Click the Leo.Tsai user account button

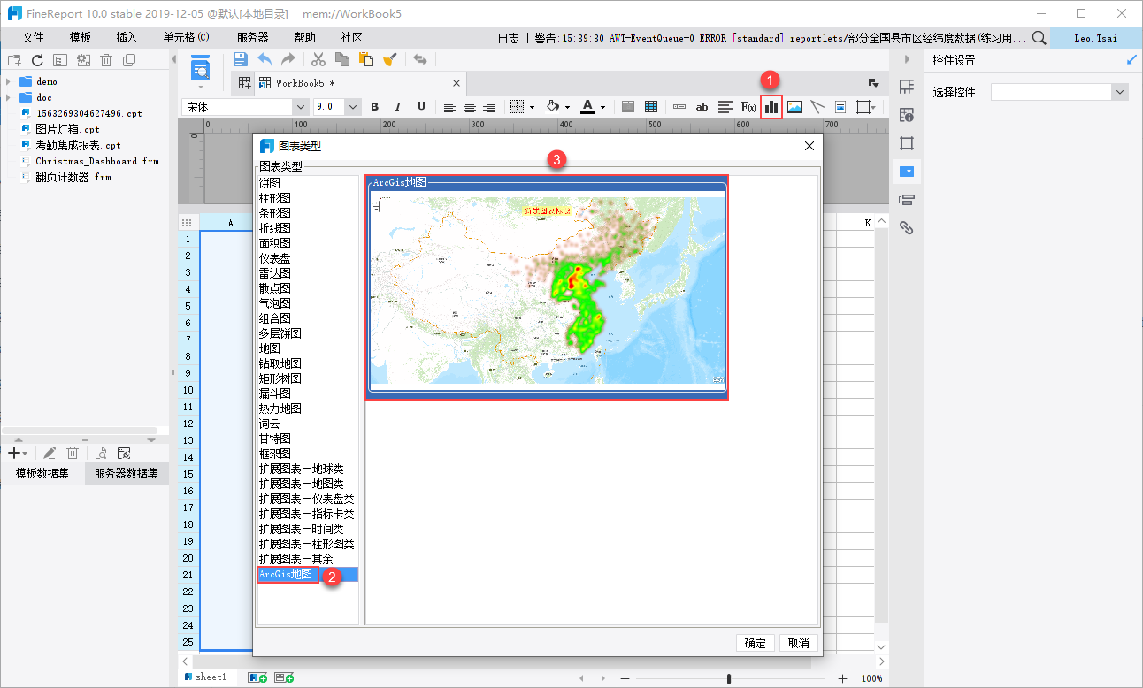1096,38
